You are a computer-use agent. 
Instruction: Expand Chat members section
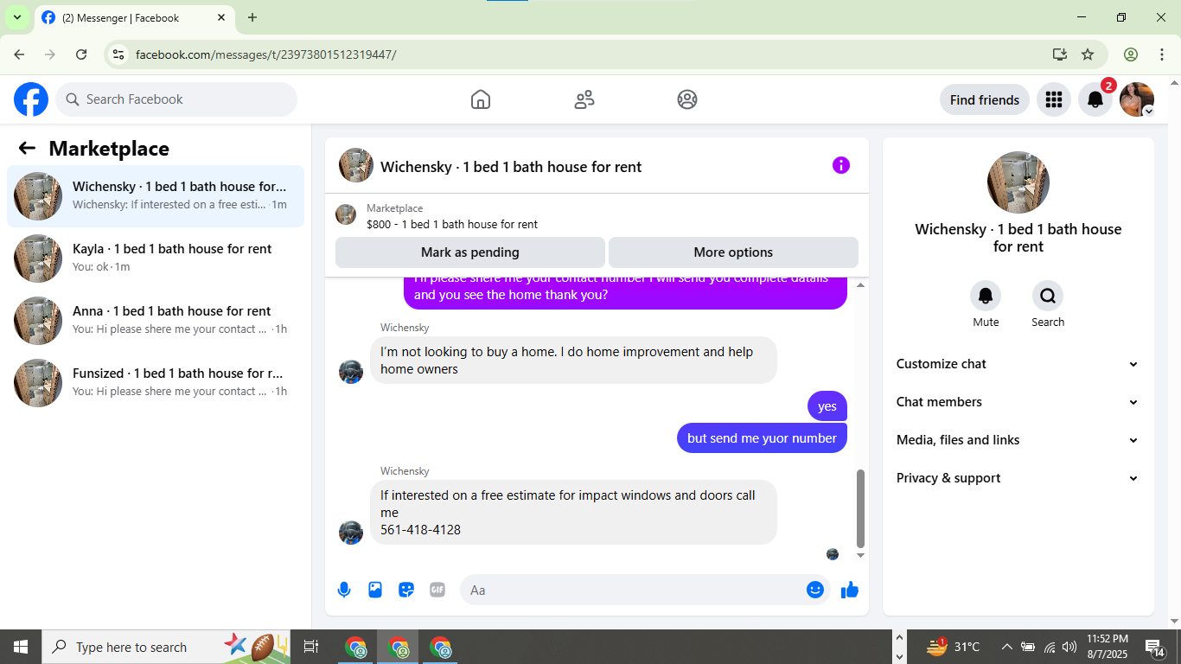(x=1018, y=402)
